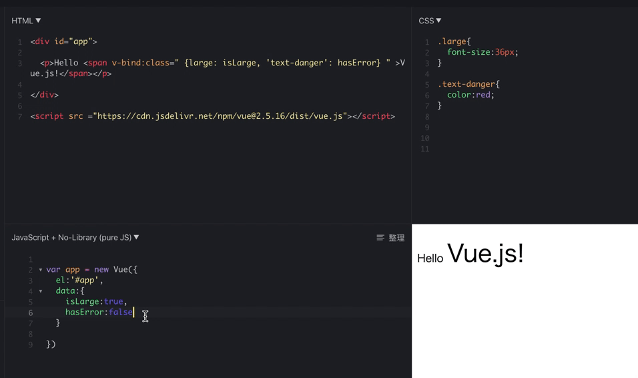This screenshot has height=378, width=638.
Task: Click the closing '</div>' tag in HTML
Action: 44,95
